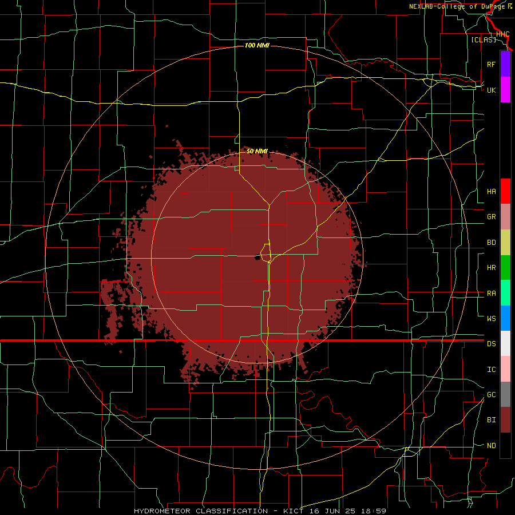Click the ND legend label
The width and height of the screenshot is (515, 515).
[x=491, y=446]
